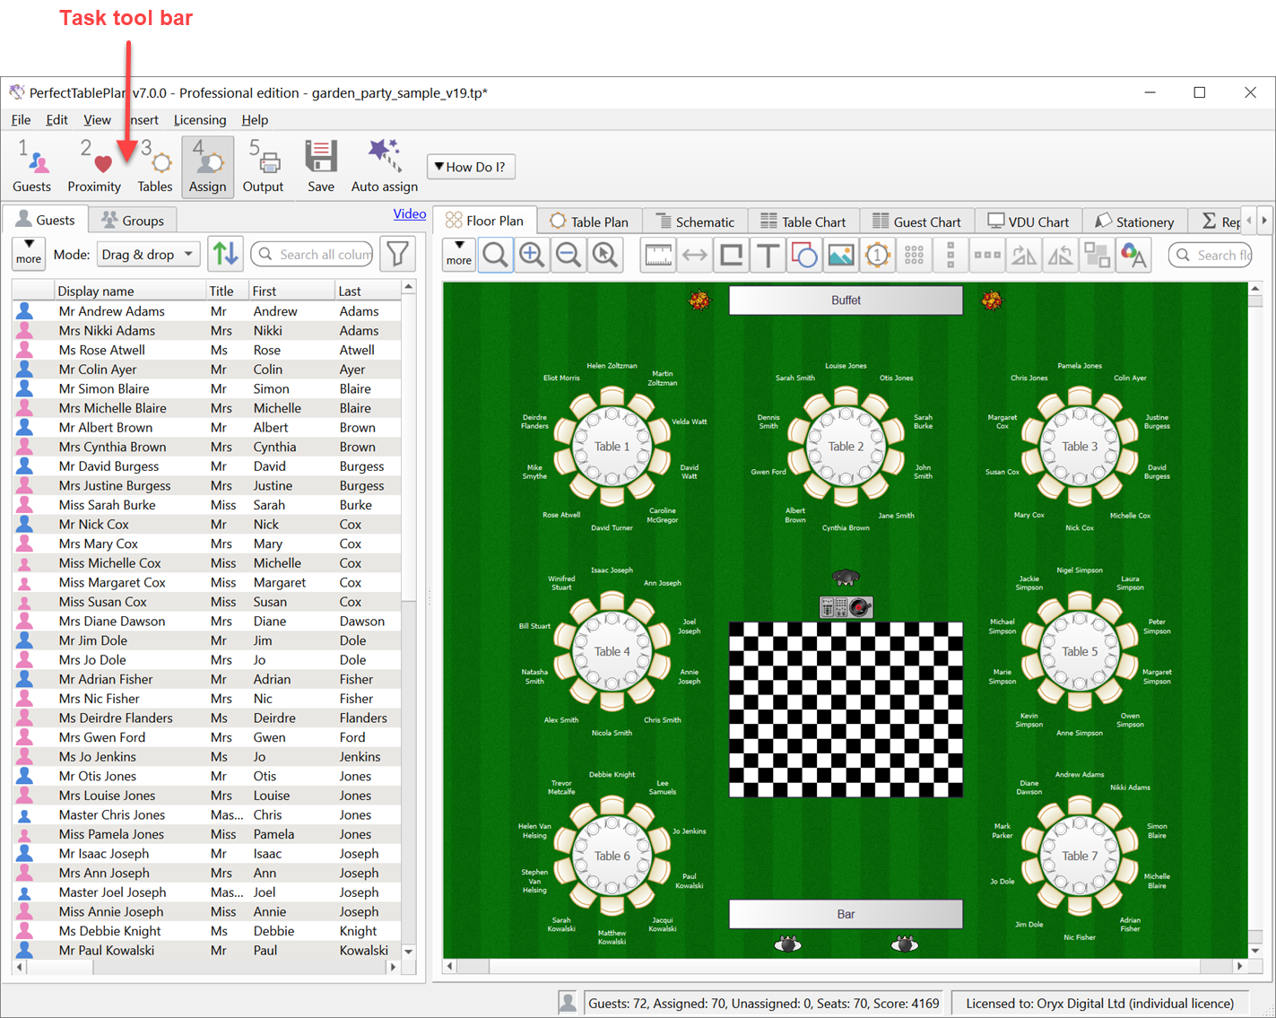1276x1018 pixels.
Task: Toggle the guest list filter funnel
Action: [397, 254]
